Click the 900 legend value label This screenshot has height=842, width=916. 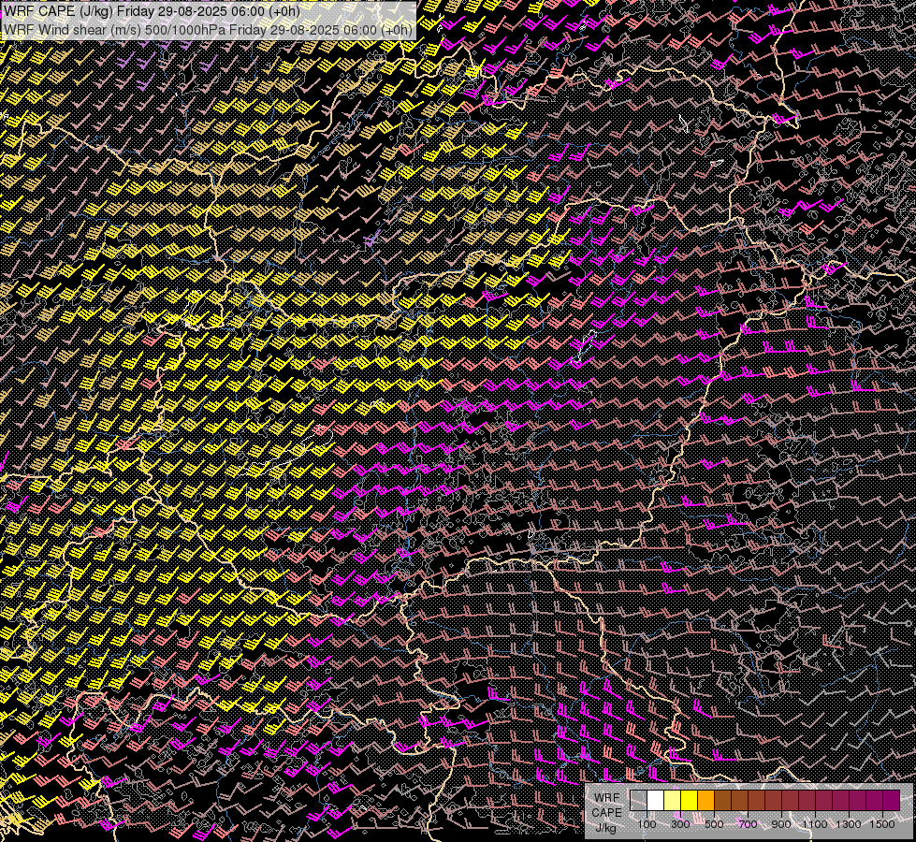pos(781,824)
